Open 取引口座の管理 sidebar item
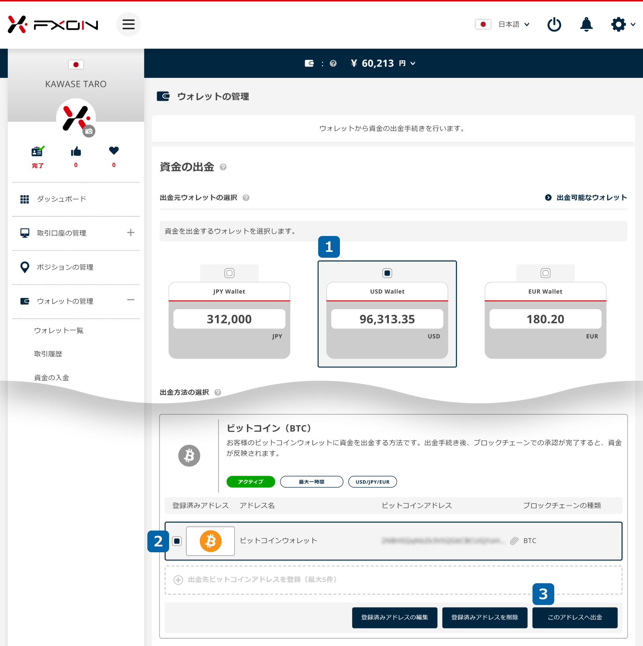This screenshot has height=646, width=643. pos(62,233)
